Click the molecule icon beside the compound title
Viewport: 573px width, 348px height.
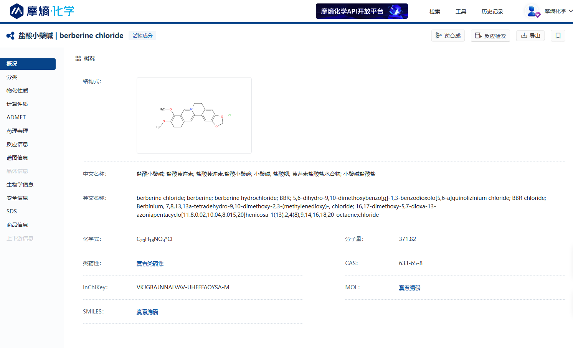click(x=10, y=36)
